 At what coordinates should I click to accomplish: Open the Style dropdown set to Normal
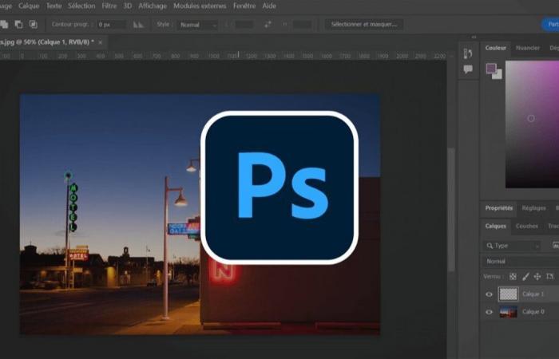click(197, 25)
